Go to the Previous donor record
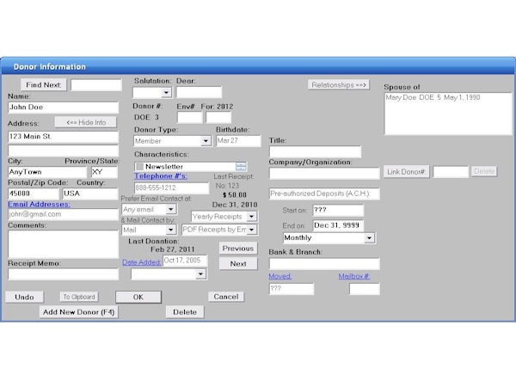This screenshot has height=387, width=516. [237, 248]
